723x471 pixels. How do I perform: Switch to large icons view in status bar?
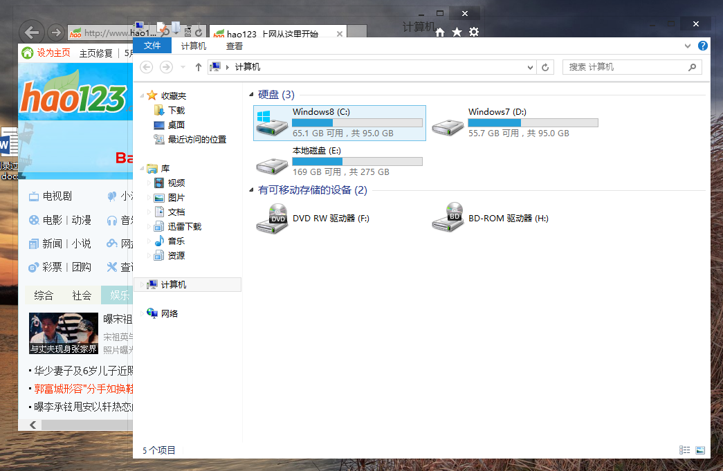700,450
